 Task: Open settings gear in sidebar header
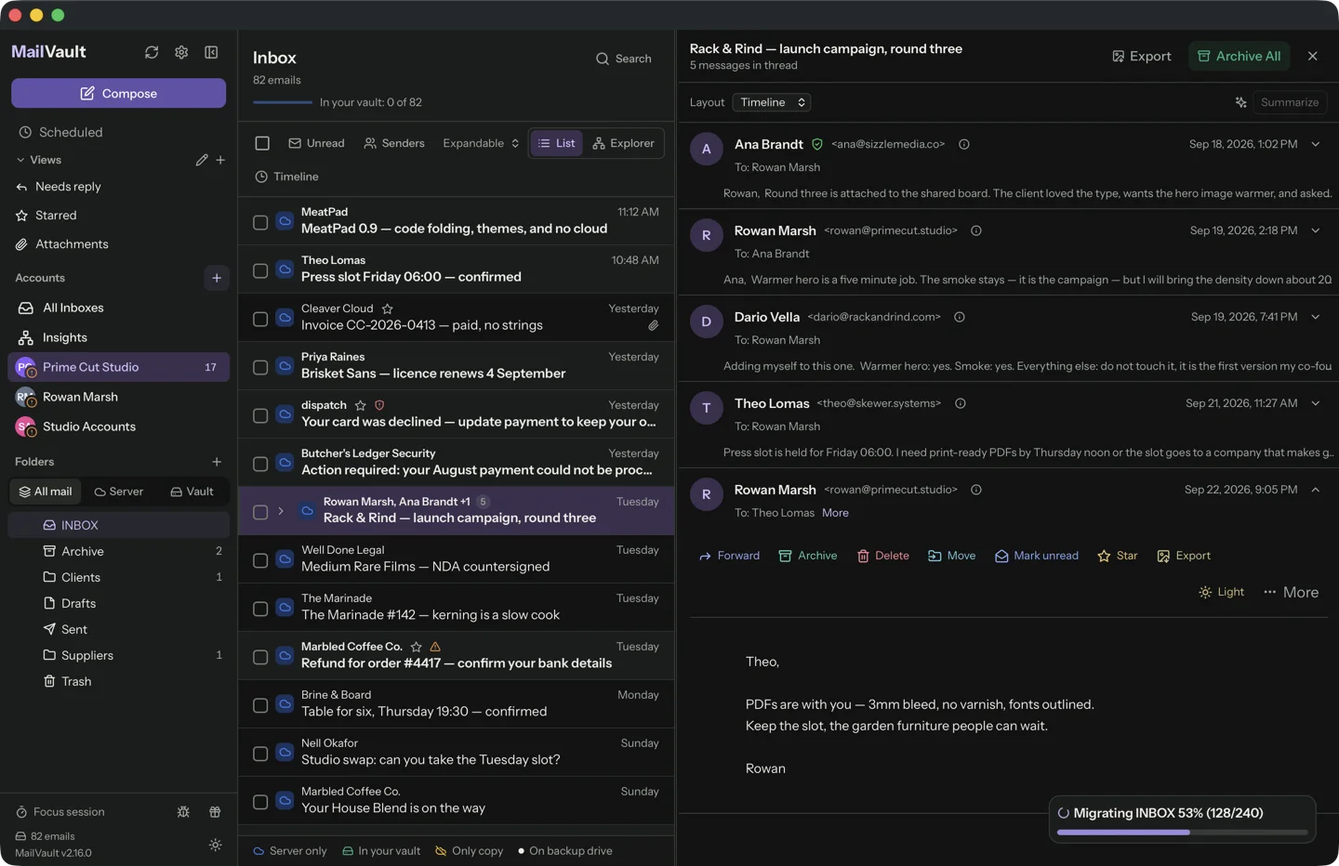181,52
